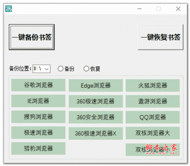
Task: Select QQ浏览器 button
Action: [x=153, y=117]
